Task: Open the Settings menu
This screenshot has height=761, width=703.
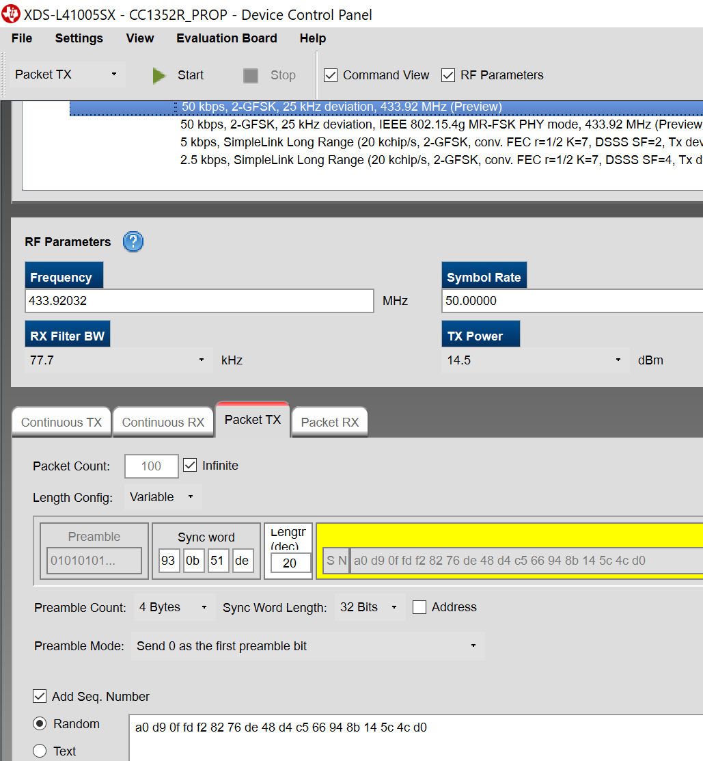Action: tap(79, 38)
